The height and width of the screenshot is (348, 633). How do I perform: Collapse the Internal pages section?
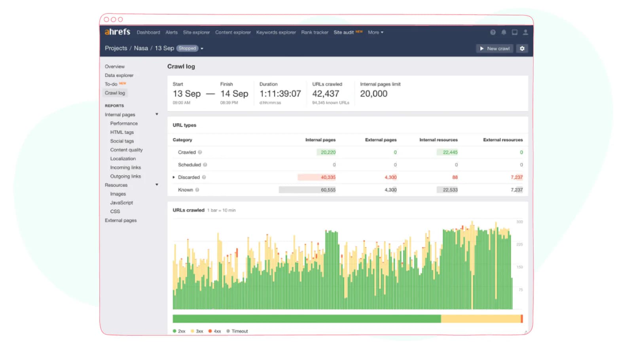(157, 114)
